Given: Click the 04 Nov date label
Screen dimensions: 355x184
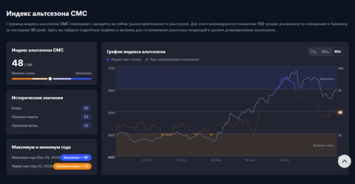Looking at the screenshot, I should coord(216,160).
